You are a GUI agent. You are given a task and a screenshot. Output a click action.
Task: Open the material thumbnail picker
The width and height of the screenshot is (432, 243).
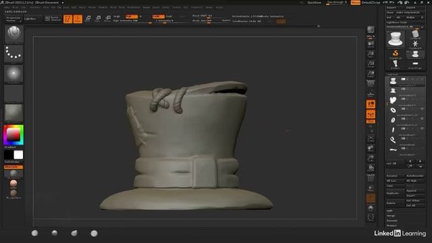tap(13, 113)
